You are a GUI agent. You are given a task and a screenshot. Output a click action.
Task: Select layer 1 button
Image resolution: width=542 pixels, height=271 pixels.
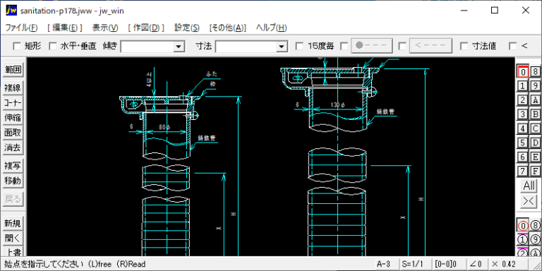523,85
